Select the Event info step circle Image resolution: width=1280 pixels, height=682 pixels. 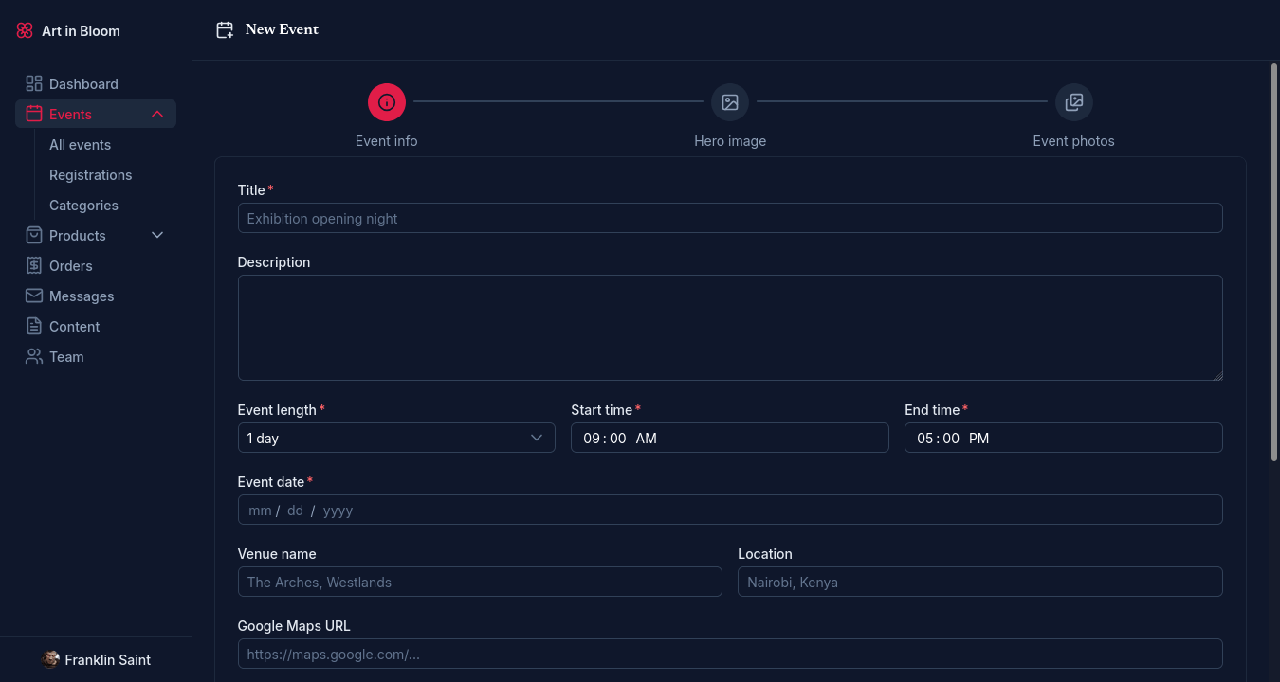coord(387,102)
